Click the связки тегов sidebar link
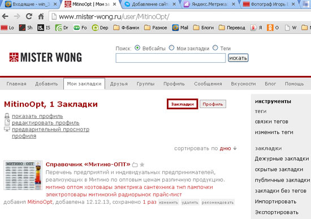This screenshot has height=219, width=311. 271,122
